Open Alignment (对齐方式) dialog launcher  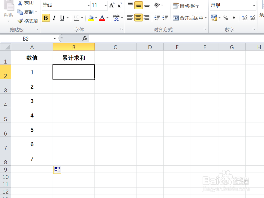click(x=205, y=29)
